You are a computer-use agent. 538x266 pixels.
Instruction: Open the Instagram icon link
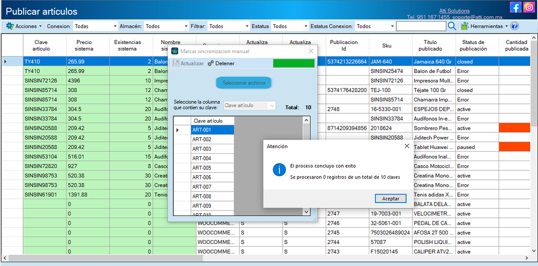tap(530, 7)
